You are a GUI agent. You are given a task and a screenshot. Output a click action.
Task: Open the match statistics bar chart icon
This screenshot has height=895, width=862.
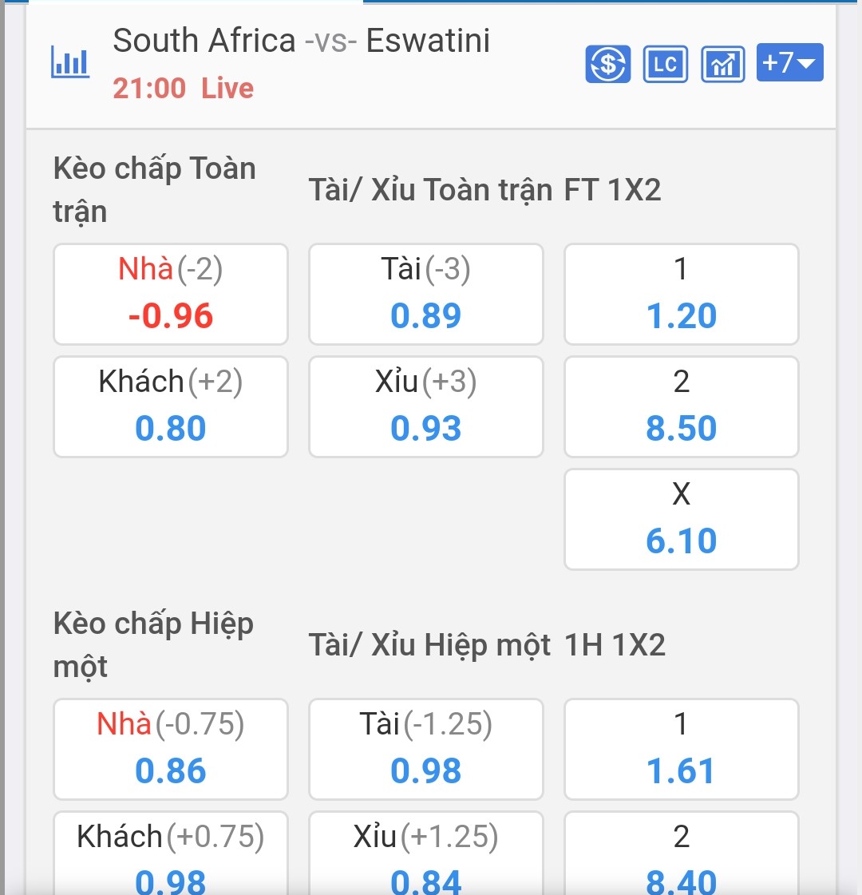(x=70, y=62)
